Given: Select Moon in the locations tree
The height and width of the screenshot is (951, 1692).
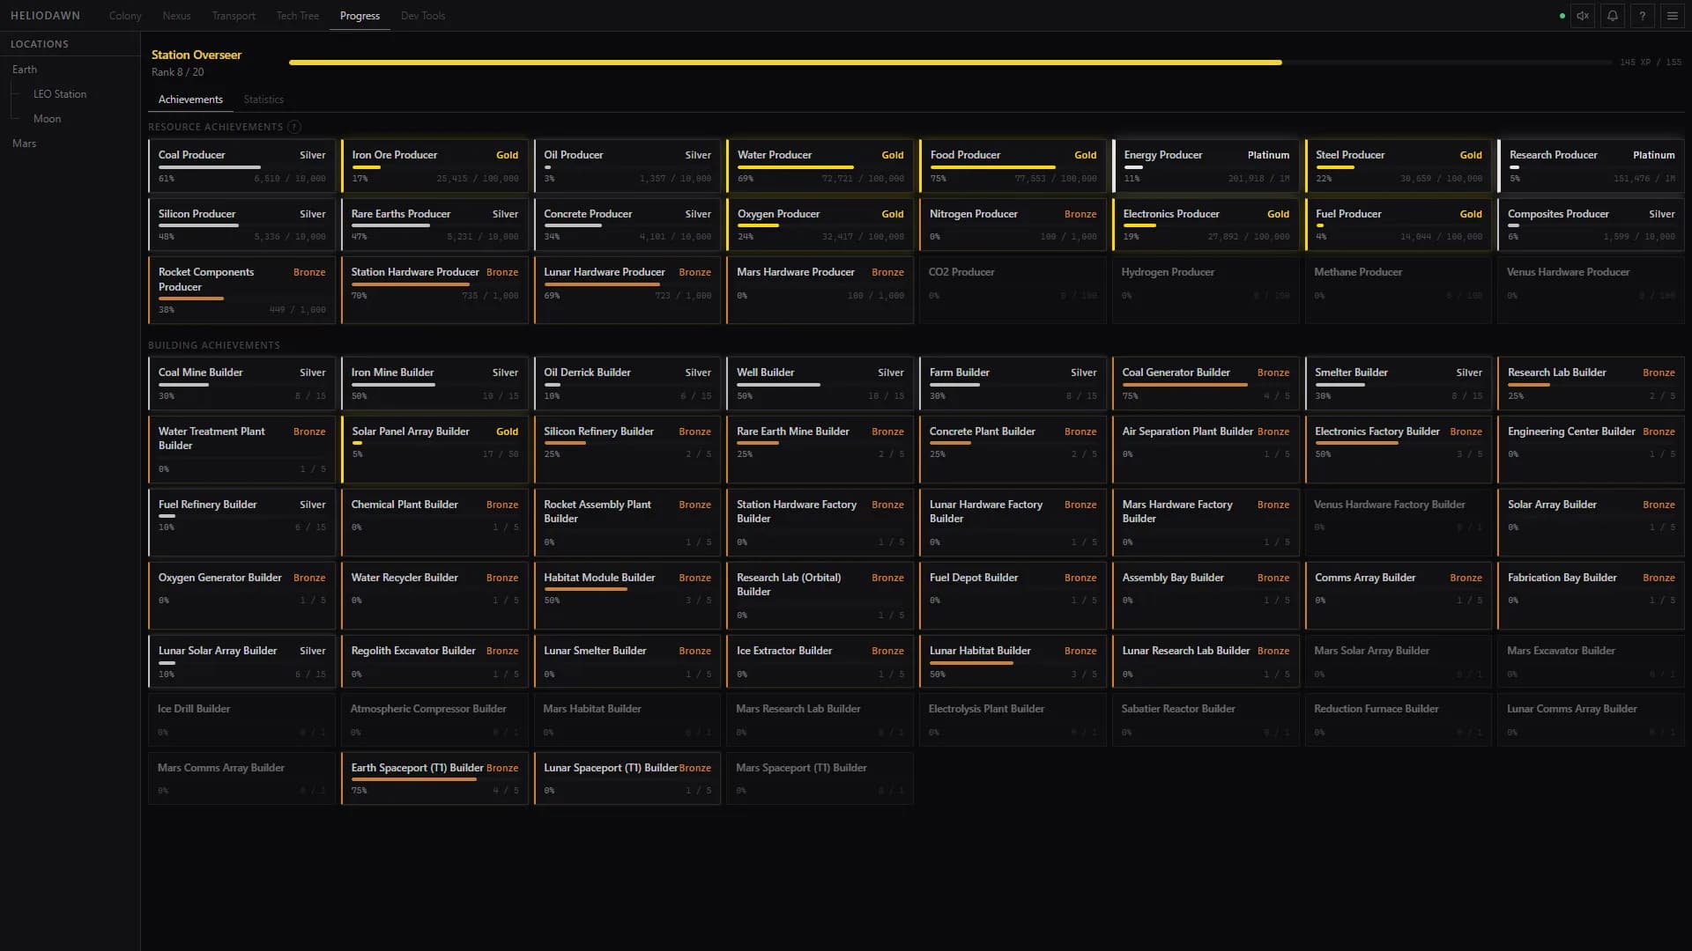Looking at the screenshot, I should click(x=48, y=119).
